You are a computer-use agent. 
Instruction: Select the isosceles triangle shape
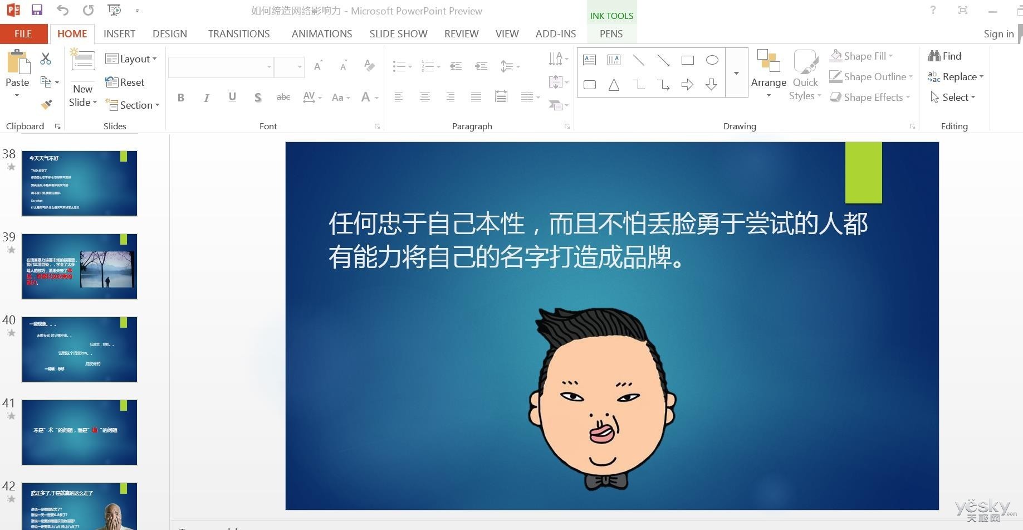[614, 85]
